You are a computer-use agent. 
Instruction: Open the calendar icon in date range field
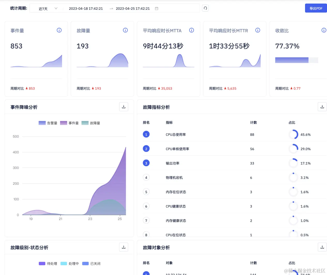[x=157, y=9]
